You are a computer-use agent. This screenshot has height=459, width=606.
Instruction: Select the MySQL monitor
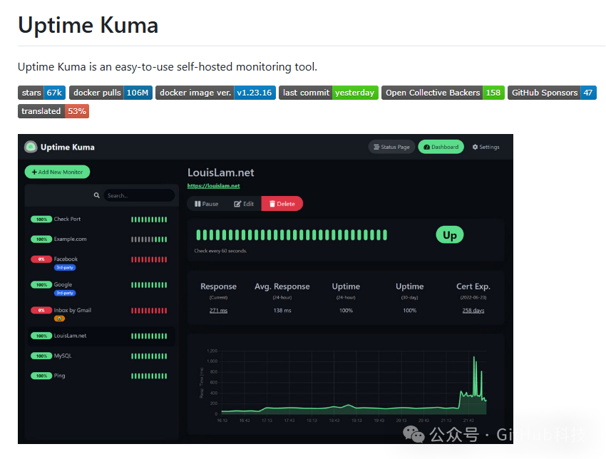pos(63,356)
